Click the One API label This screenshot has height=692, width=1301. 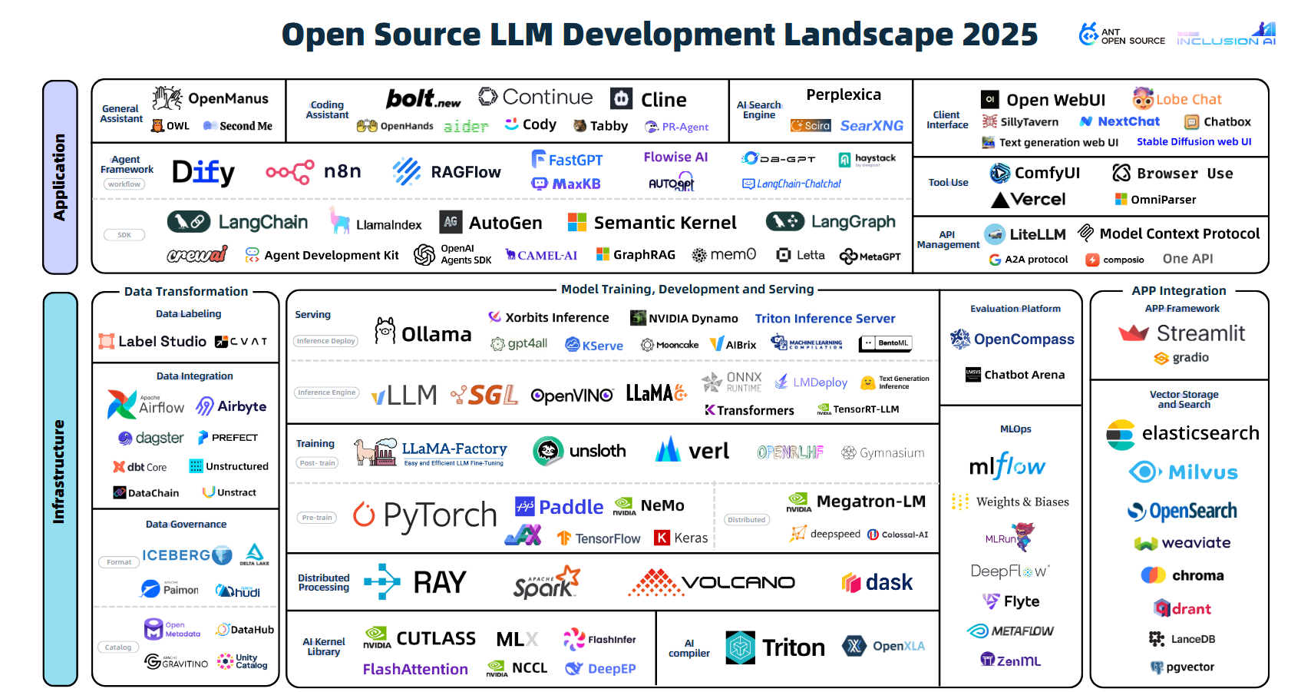pyautogui.click(x=1187, y=259)
